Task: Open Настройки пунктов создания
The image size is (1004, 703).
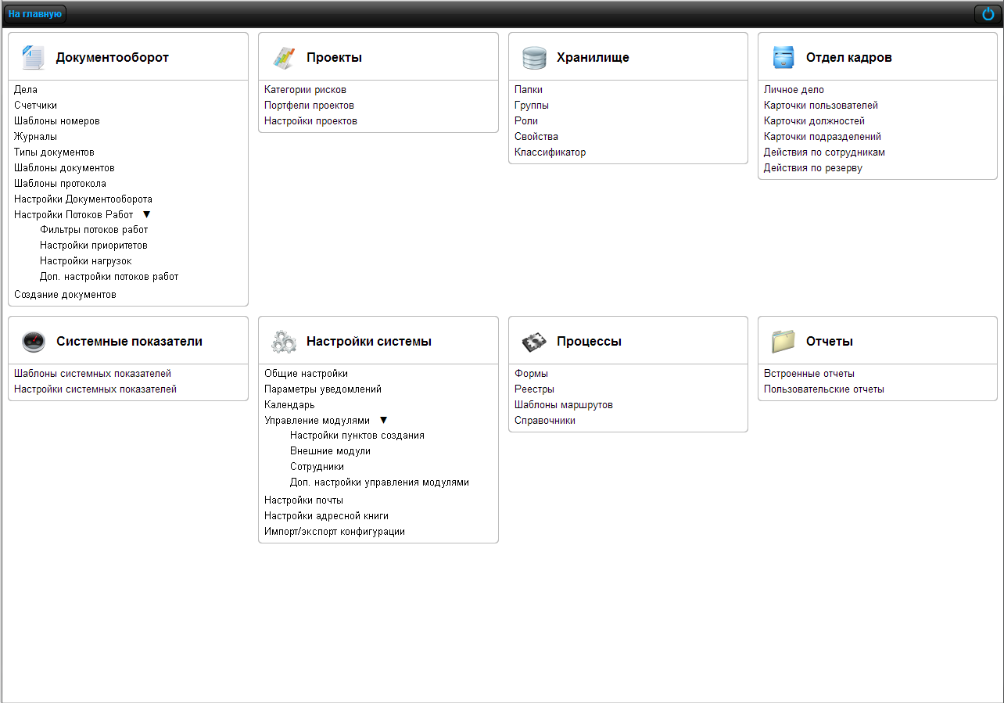Action: point(357,436)
